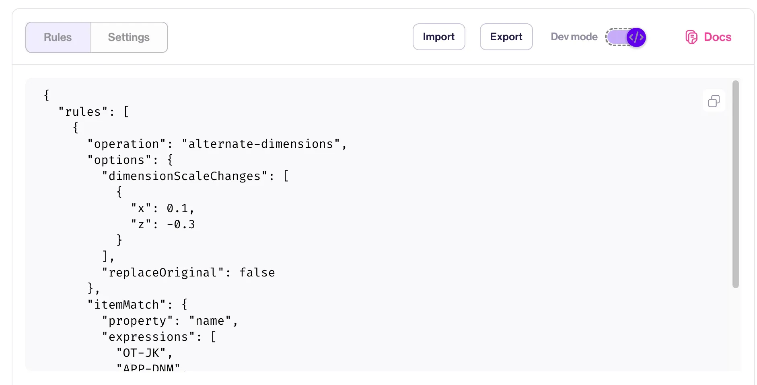
Task: Click the "expressions" key line
Action: click(x=159, y=337)
